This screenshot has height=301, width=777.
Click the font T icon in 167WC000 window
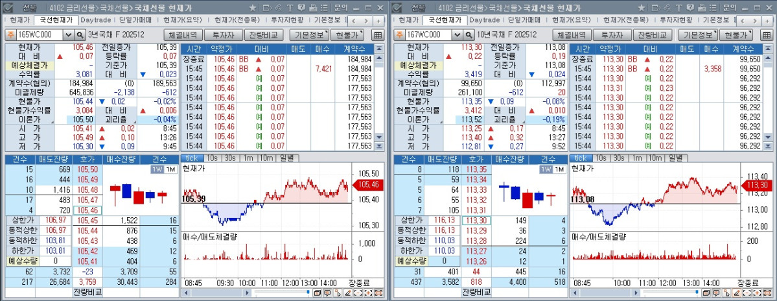tap(678, 8)
